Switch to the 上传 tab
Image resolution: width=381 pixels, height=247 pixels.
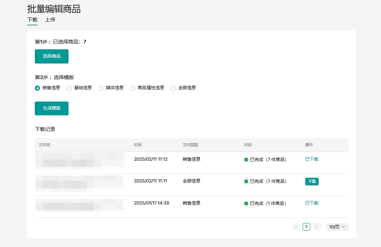pos(50,20)
